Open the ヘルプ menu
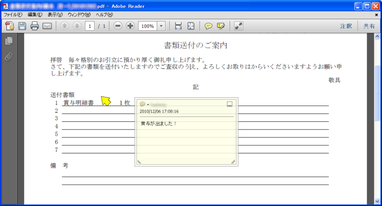This screenshot has height=206, width=382. [104, 15]
